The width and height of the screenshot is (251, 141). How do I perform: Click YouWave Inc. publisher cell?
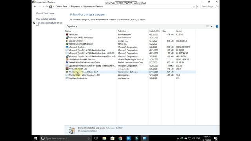click(124, 78)
